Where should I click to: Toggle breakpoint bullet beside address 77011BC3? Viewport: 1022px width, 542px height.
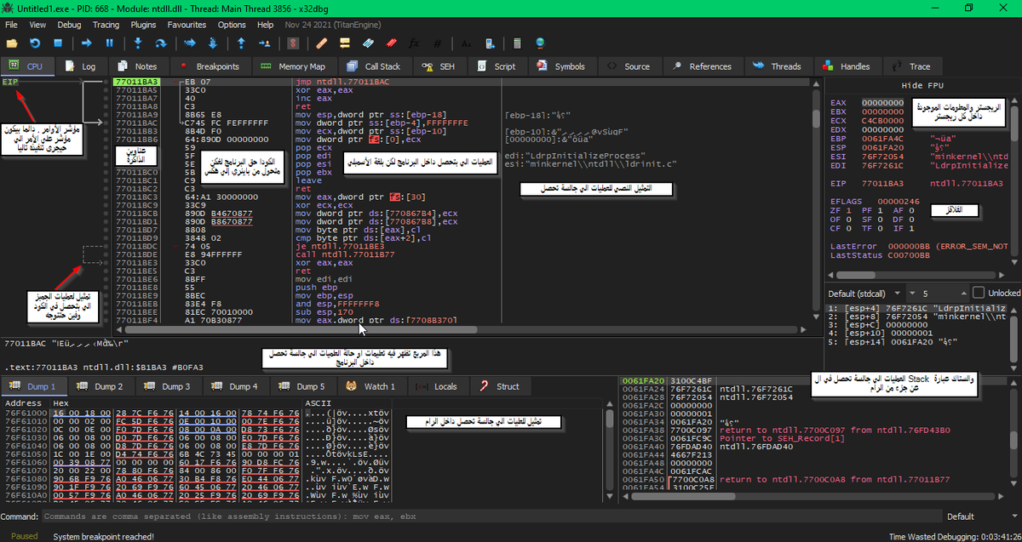(106, 196)
